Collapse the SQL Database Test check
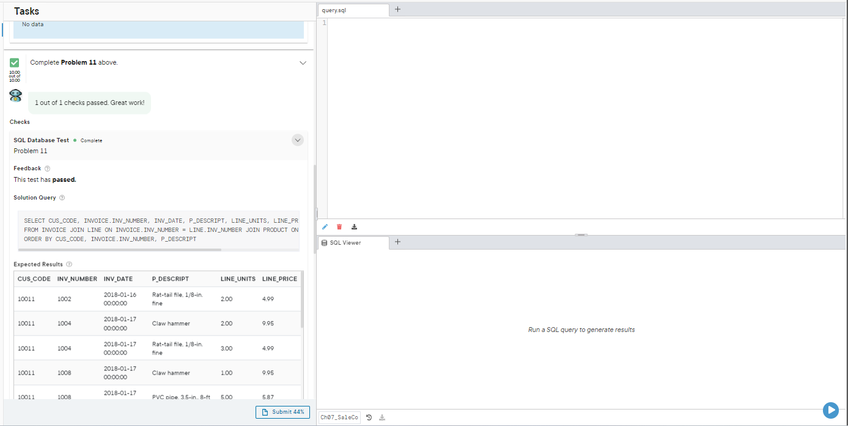 click(298, 140)
